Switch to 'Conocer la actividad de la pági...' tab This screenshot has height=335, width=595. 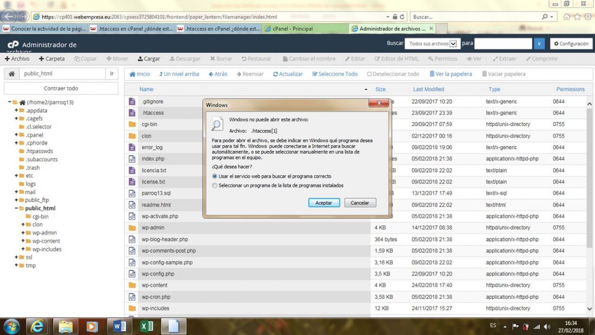[x=44, y=29]
